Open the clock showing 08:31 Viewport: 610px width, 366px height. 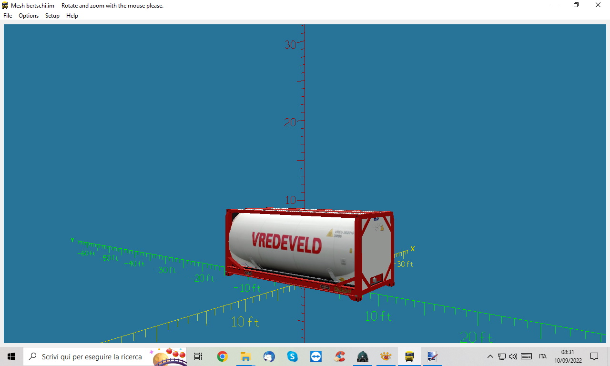[x=568, y=356]
